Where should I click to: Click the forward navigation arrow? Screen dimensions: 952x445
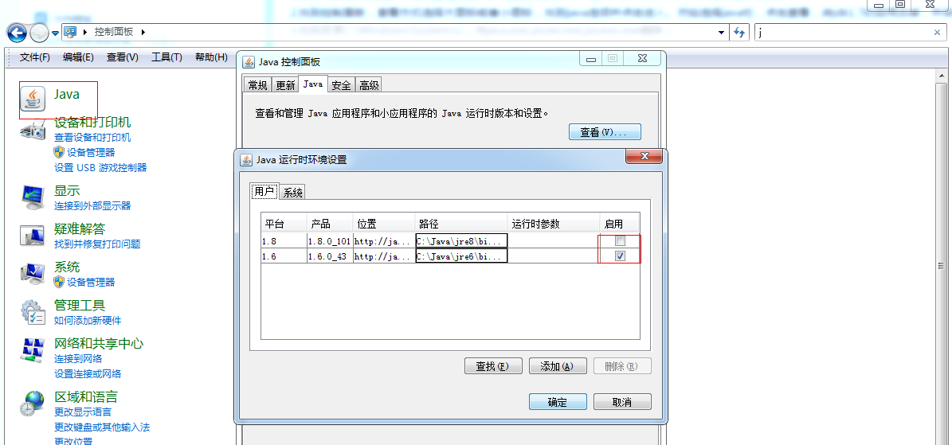[x=39, y=32]
